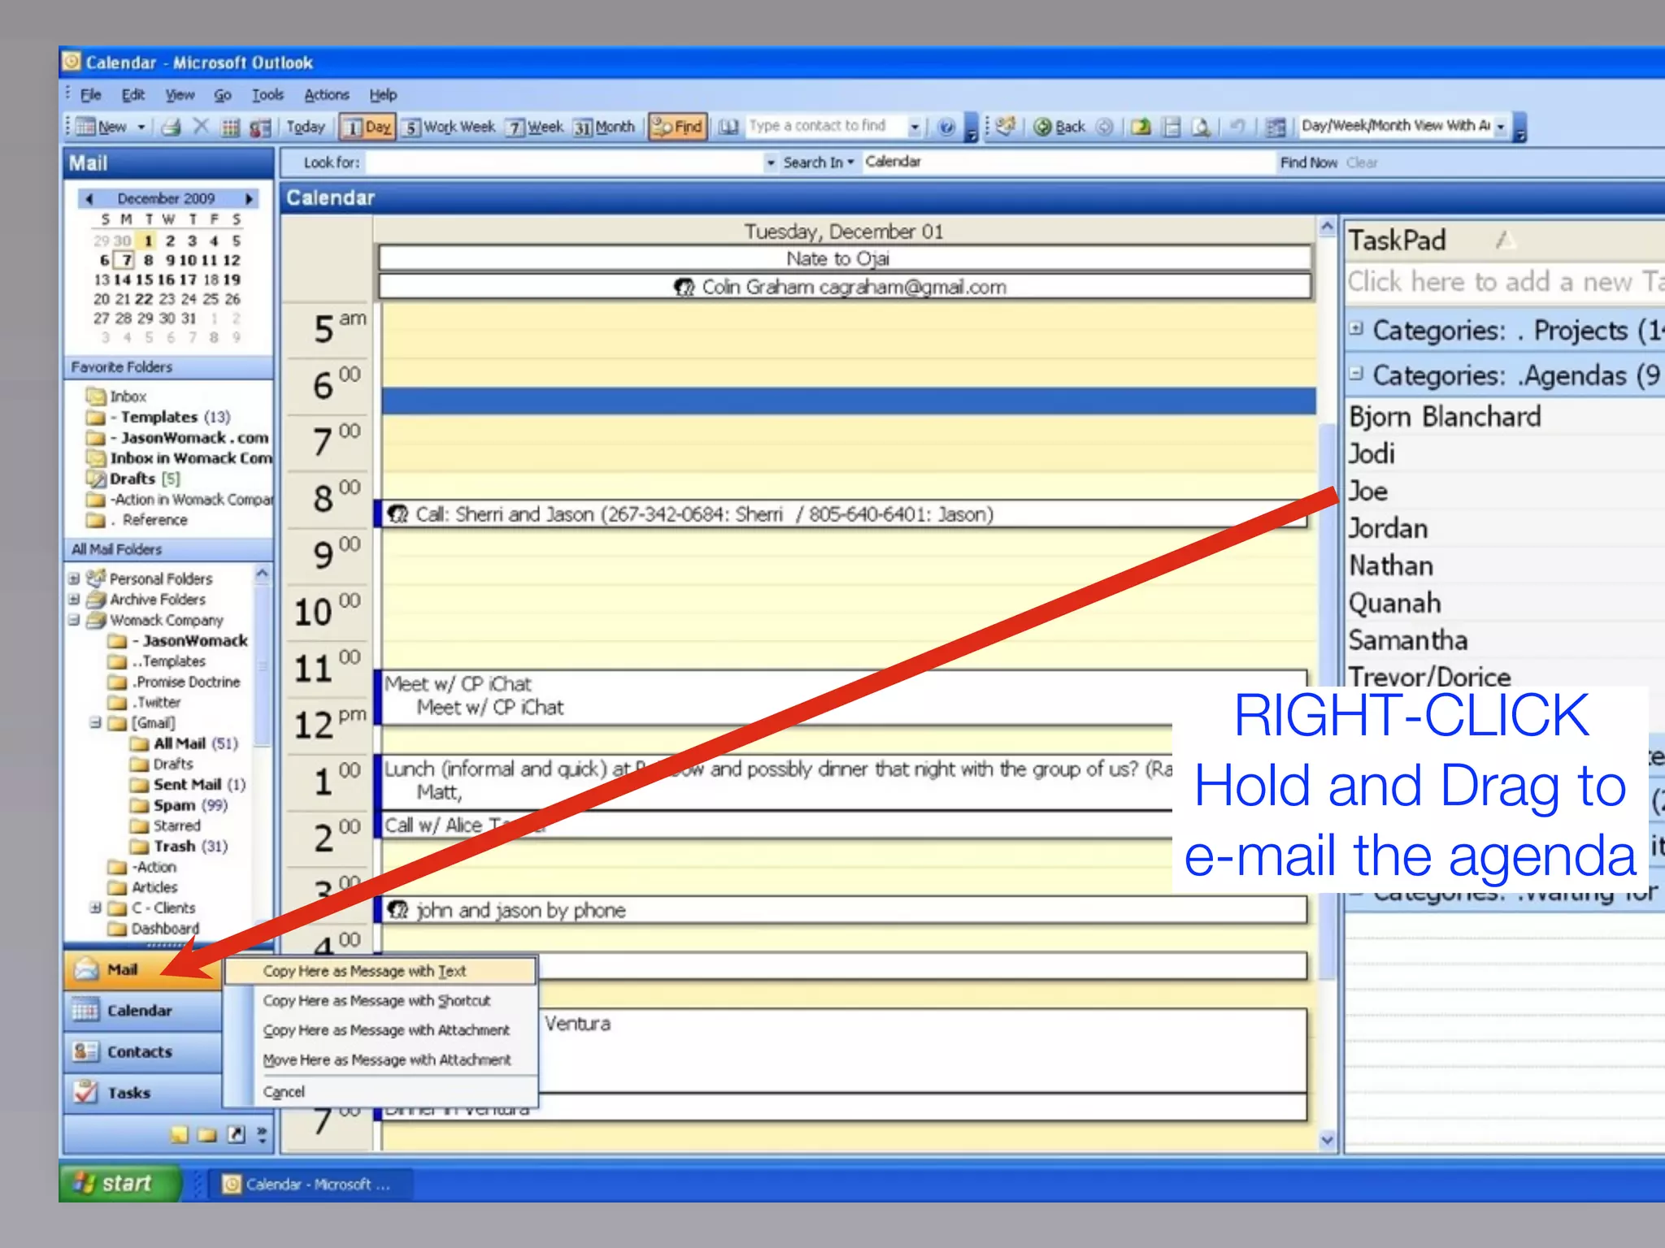The image size is (1665, 1248).
Task: Collapse the [Gmail] folder node
Action: (96, 722)
